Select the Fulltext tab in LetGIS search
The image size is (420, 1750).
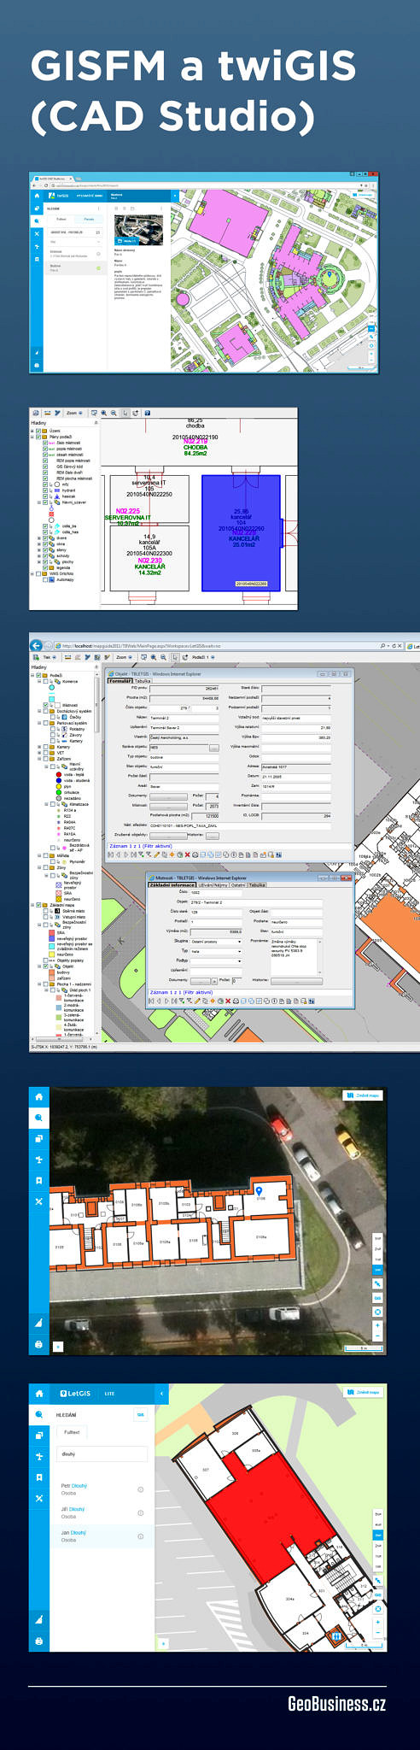click(x=72, y=1432)
